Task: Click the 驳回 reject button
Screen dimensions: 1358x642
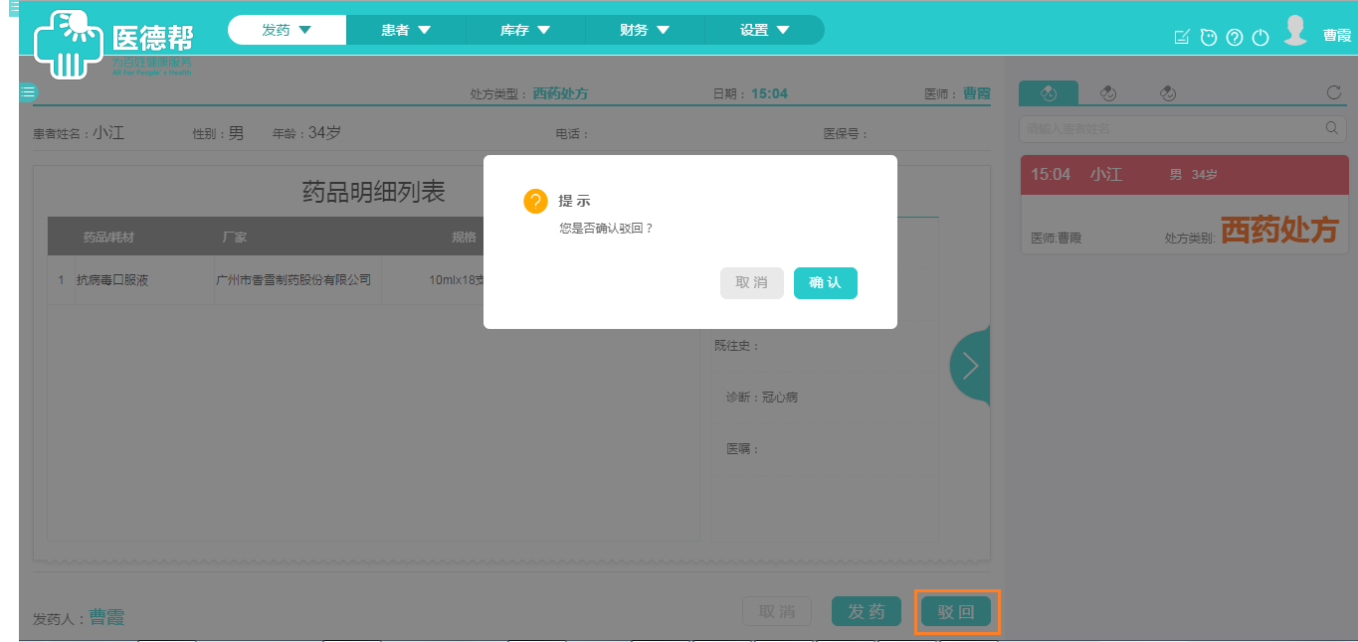Action: point(956,612)
